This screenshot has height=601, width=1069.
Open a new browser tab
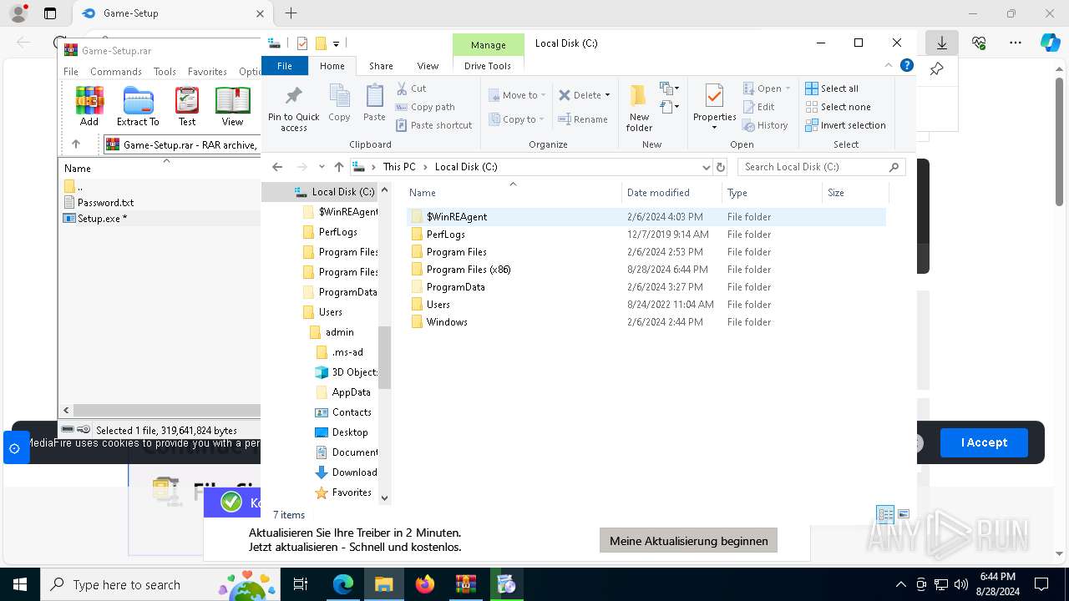pyautogui.click(x=291, y=13)
